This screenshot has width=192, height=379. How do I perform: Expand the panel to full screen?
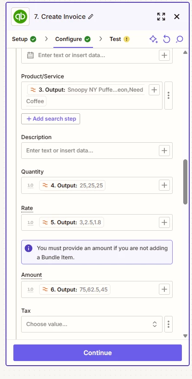coord(161,17)
